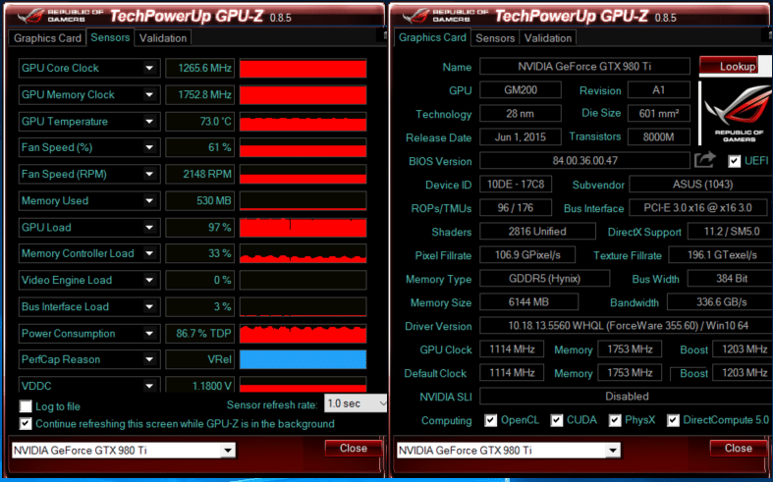Click the Driver Version field
The image size is (773, 482).
(x=626, y=325)
